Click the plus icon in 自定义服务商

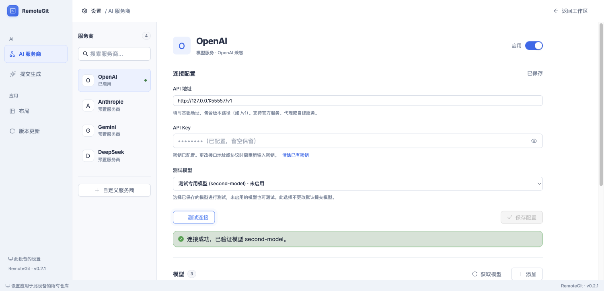97,190
